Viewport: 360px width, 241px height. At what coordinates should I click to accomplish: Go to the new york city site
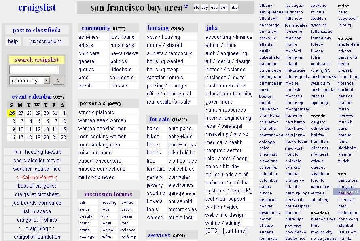294,148
